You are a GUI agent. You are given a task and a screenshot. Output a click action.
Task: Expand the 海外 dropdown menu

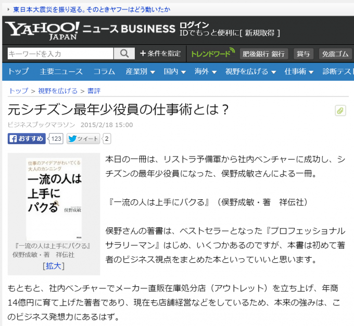pos(205,71)
